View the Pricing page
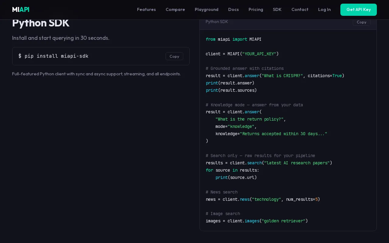 click(x=256, y=9)
